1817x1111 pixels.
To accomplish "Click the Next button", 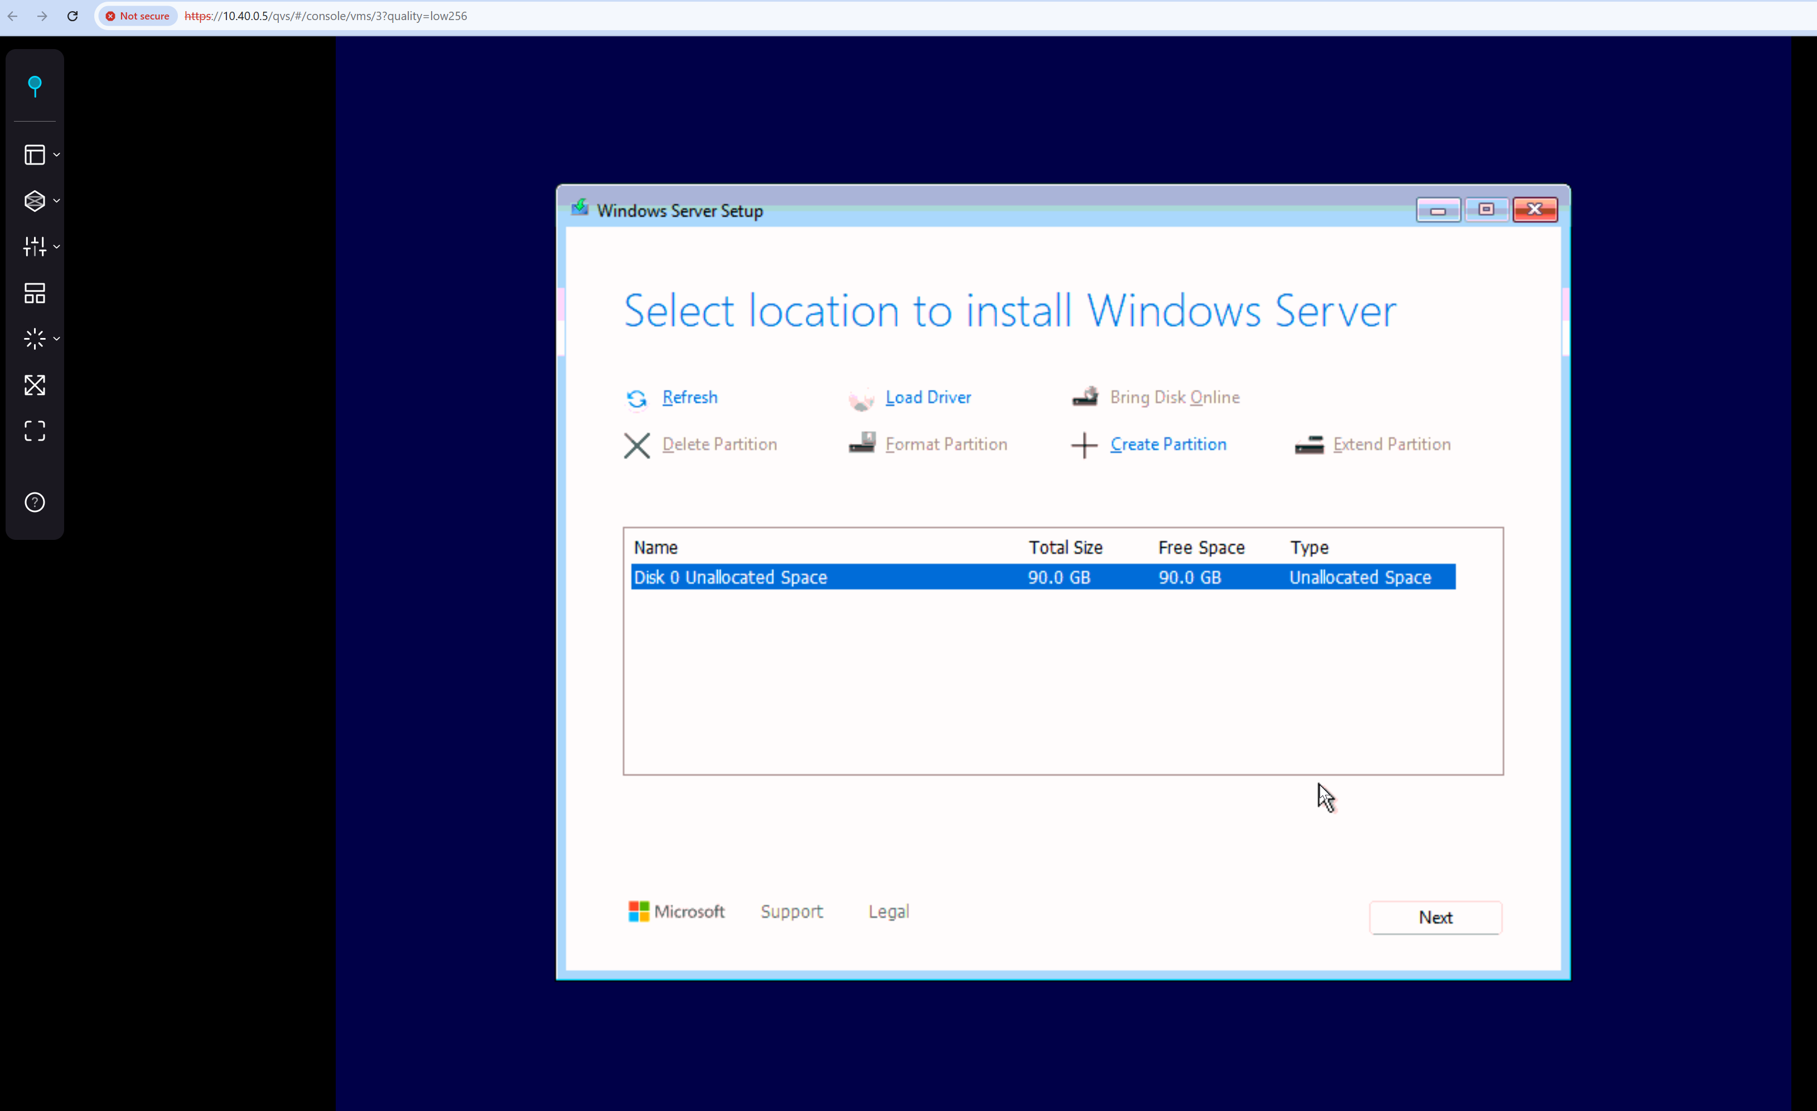I will click(1435, 918).
